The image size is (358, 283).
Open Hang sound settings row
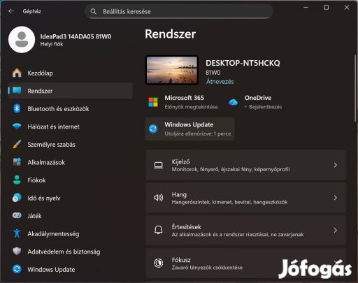coord(246,198)
